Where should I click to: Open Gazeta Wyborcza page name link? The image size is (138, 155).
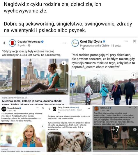29,42
